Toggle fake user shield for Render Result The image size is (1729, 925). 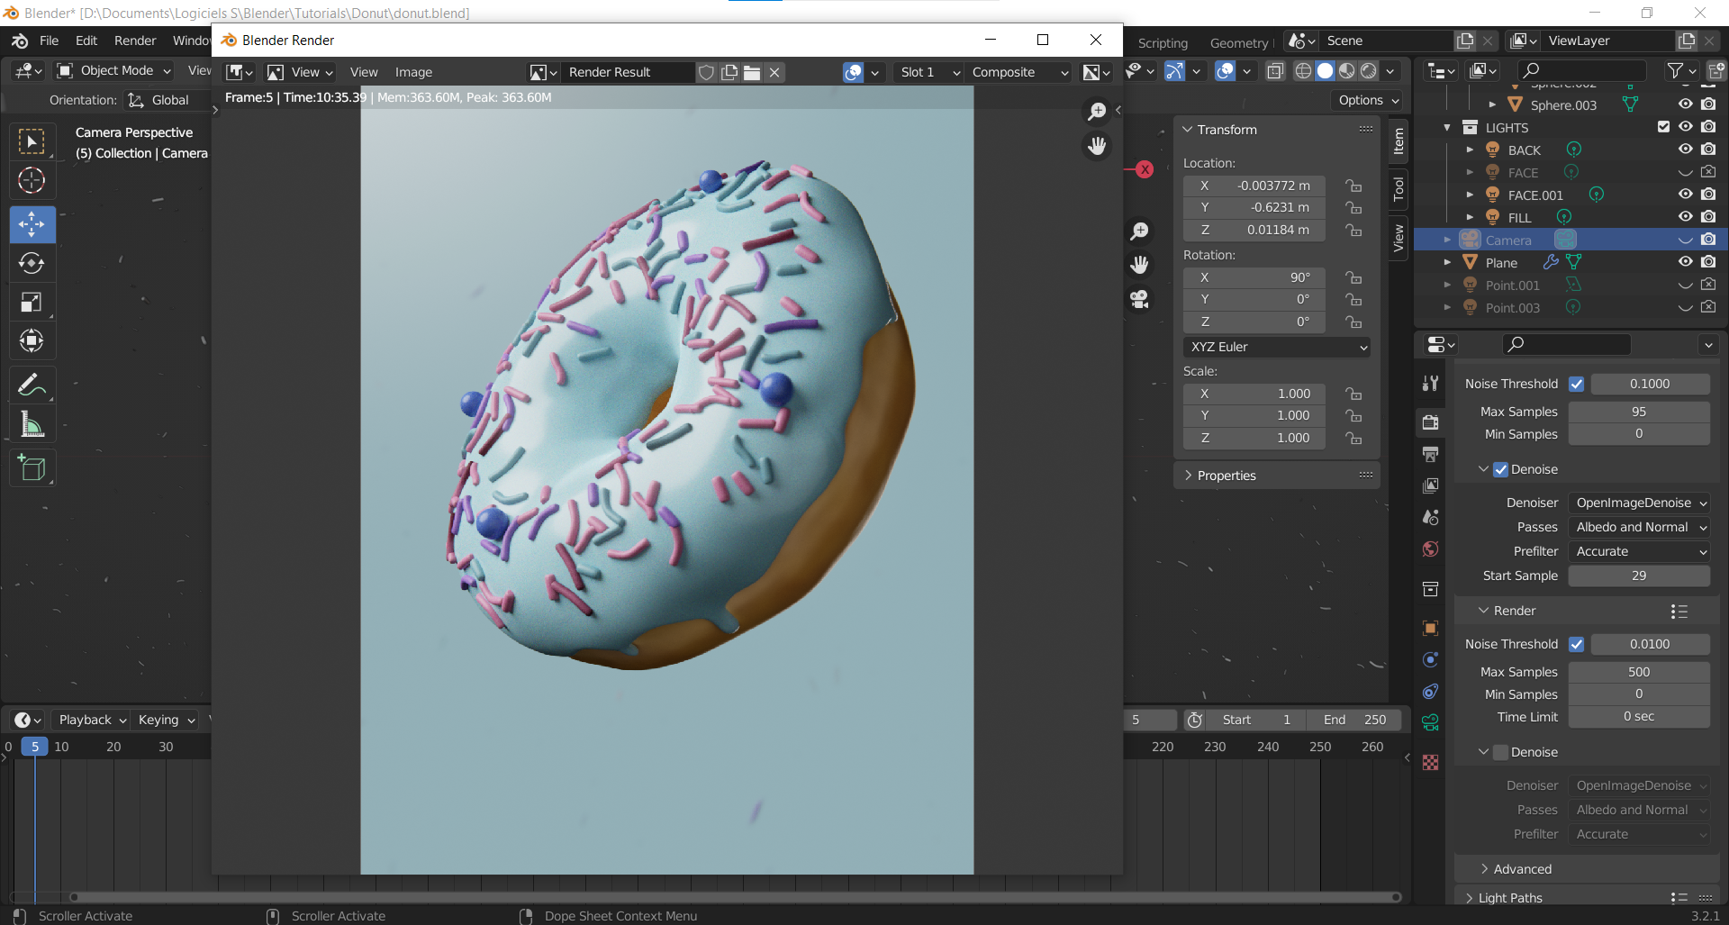707,72
